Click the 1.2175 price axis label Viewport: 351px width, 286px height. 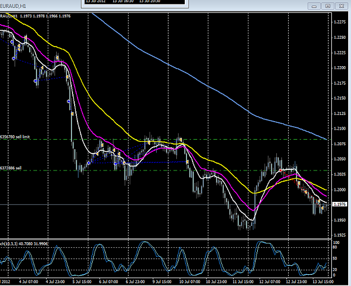coord(340,83)
